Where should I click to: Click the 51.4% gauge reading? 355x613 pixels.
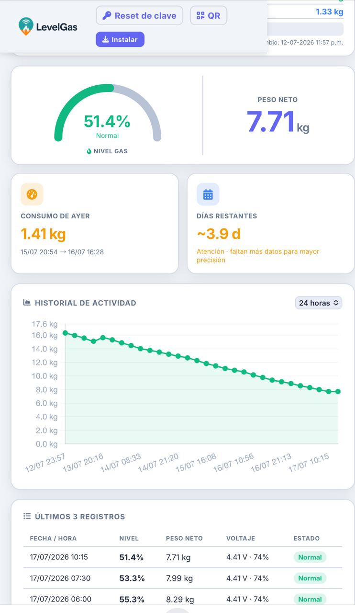click(x=107, y=122)
